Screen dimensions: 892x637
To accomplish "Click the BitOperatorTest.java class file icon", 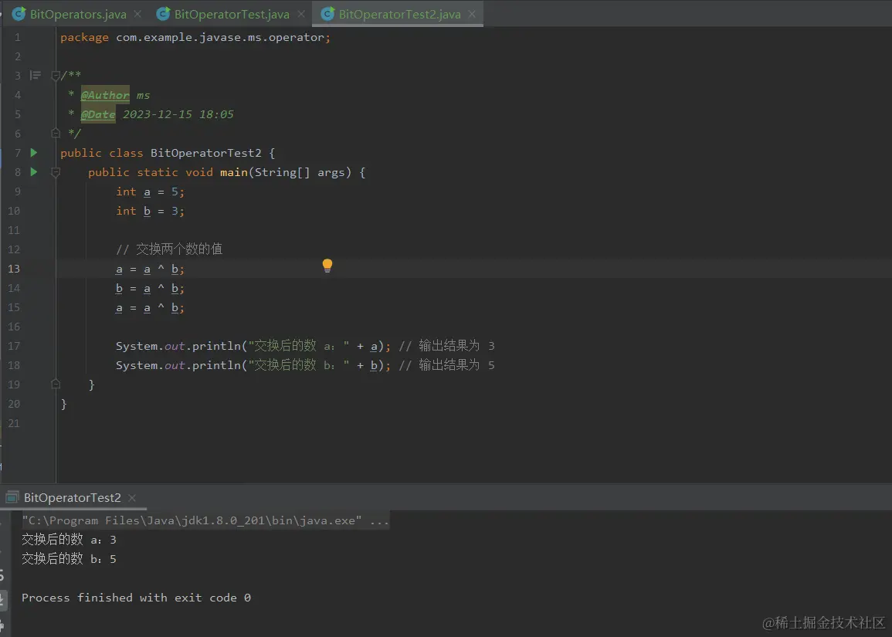I will [x=163, y=14].
